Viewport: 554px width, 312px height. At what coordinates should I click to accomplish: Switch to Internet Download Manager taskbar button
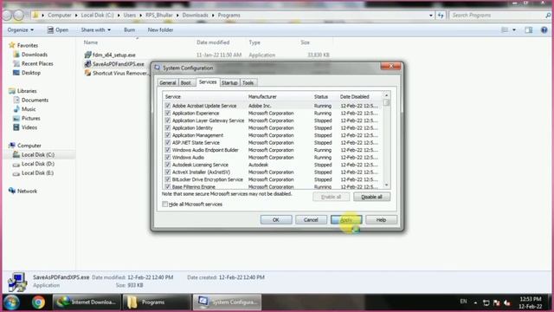click(87, 302)
